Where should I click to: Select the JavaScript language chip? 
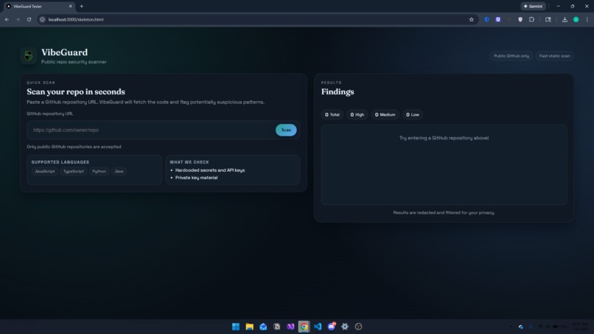point(45,171)
